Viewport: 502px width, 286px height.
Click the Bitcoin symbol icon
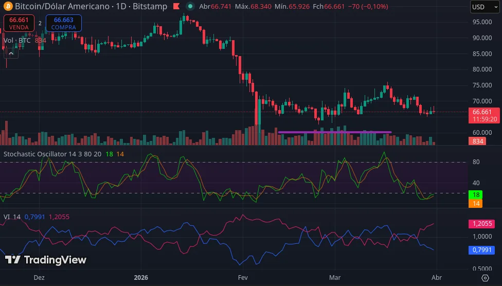point(7,7)
